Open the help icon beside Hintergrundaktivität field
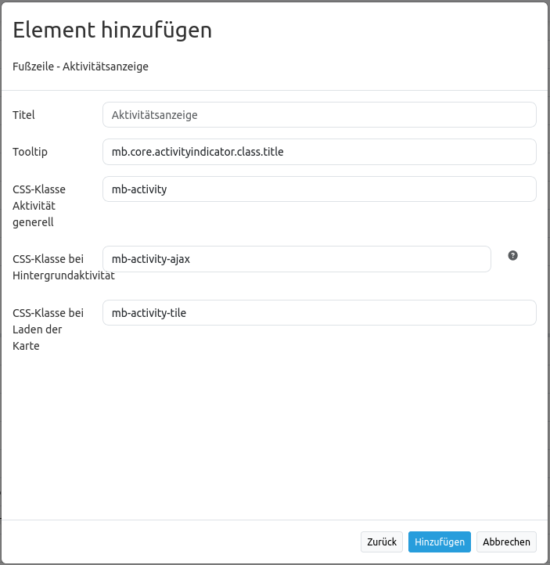The height and width of the screenshot is (565, 550). tap(513, 255)
